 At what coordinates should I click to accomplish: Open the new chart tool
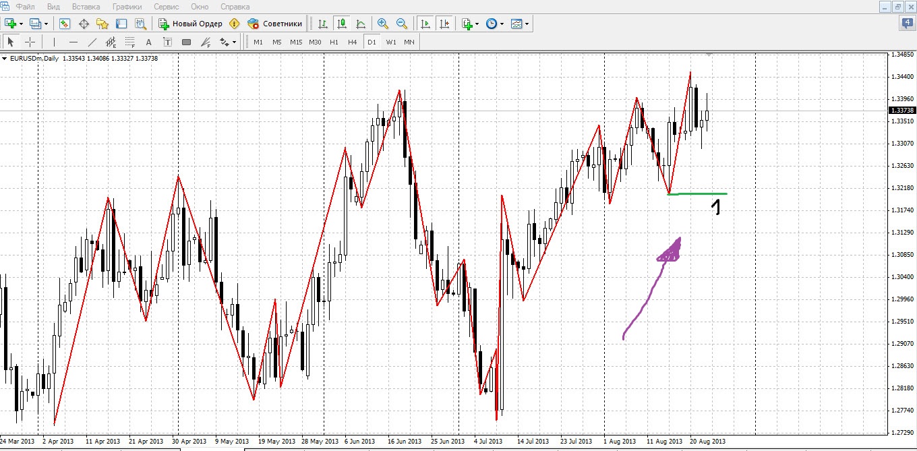pyautogui.click(x=11, y=24)
